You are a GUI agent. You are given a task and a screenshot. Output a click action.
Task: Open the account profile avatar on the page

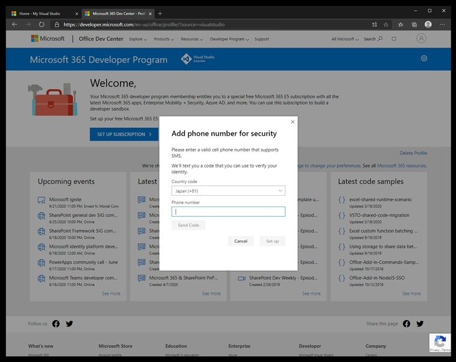tap(421, 38)
